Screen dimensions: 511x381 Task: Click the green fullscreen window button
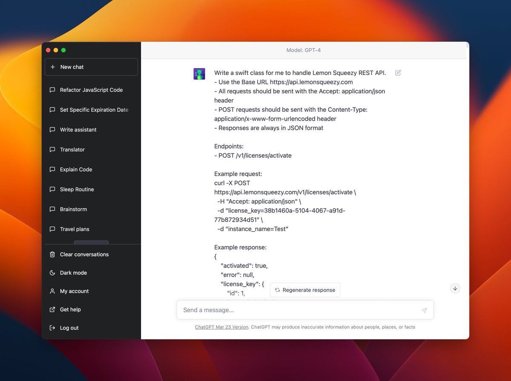(63, 50)
